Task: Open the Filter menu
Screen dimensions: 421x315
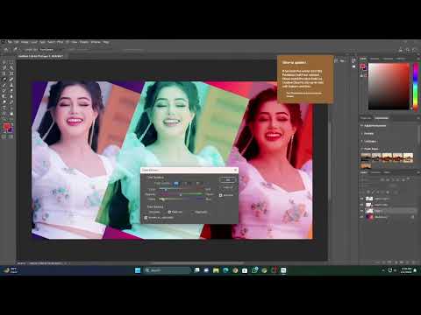Action: point(60,42)
